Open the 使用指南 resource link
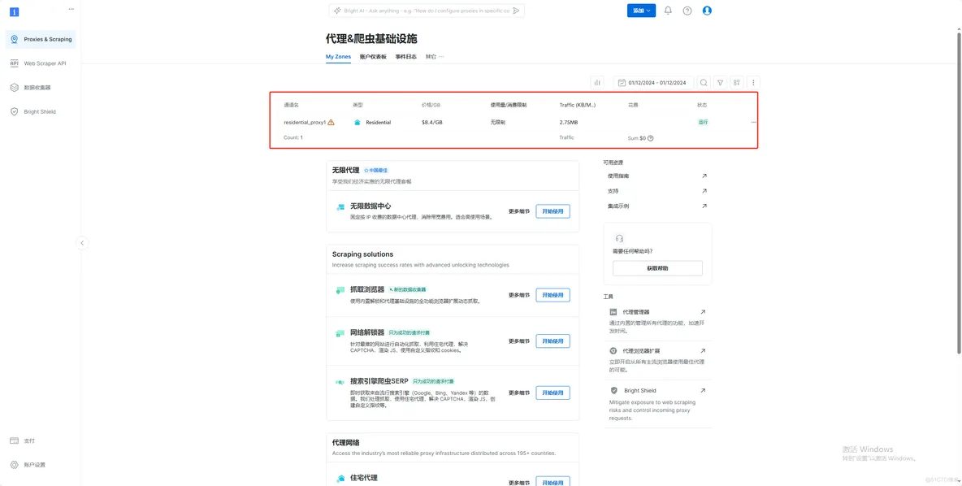Image resolution: width=962 pixels, height=486 pixels. click(657, 176)
